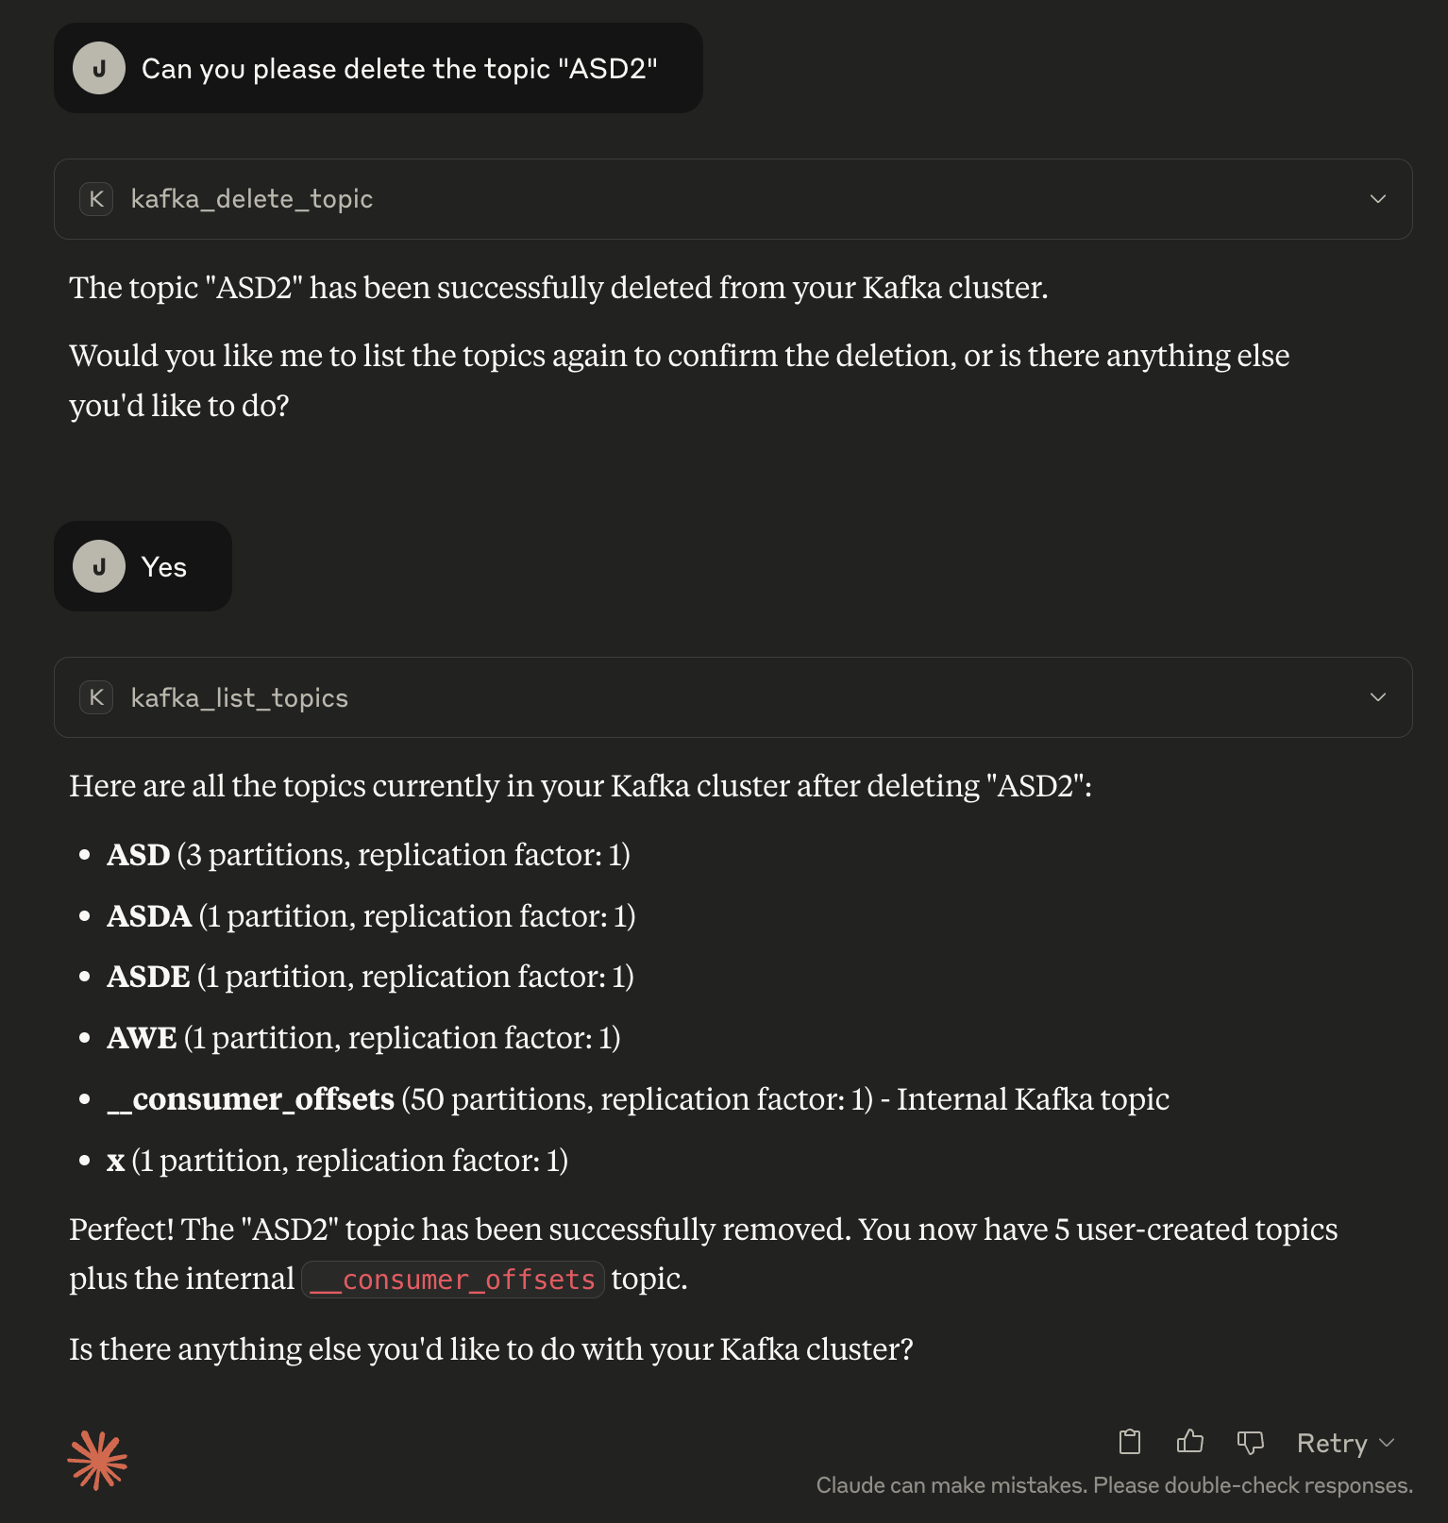Expand the kafka_list_topics chevron
Screen dimensions: 1448x1523
[x=1378, y=697]
